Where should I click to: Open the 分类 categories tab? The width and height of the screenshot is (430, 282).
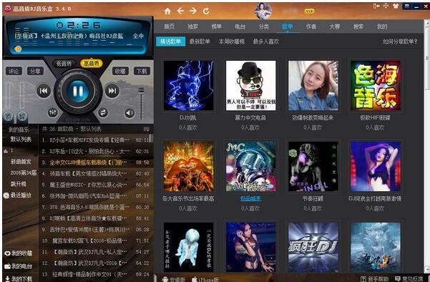263,26
